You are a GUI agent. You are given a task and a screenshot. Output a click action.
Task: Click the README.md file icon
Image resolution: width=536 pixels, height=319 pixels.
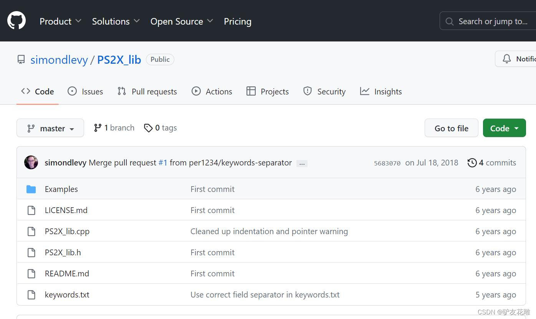tap(31, 274)
